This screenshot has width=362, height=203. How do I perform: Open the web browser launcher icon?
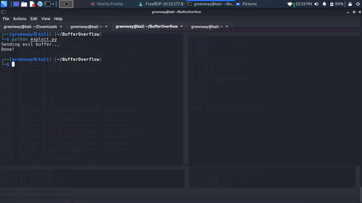[40, 4]
